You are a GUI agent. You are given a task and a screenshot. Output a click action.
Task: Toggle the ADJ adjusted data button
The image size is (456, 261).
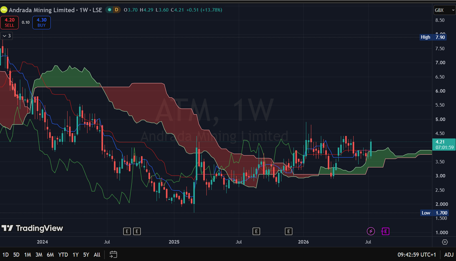[449, 255]
